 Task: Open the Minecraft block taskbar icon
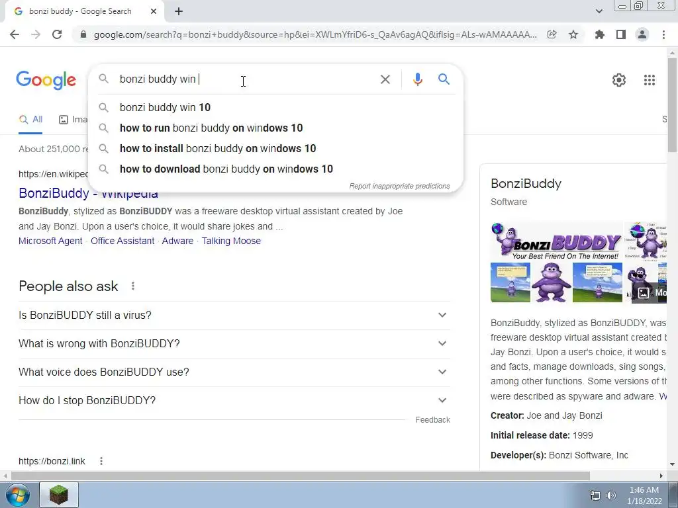(59, 495)
